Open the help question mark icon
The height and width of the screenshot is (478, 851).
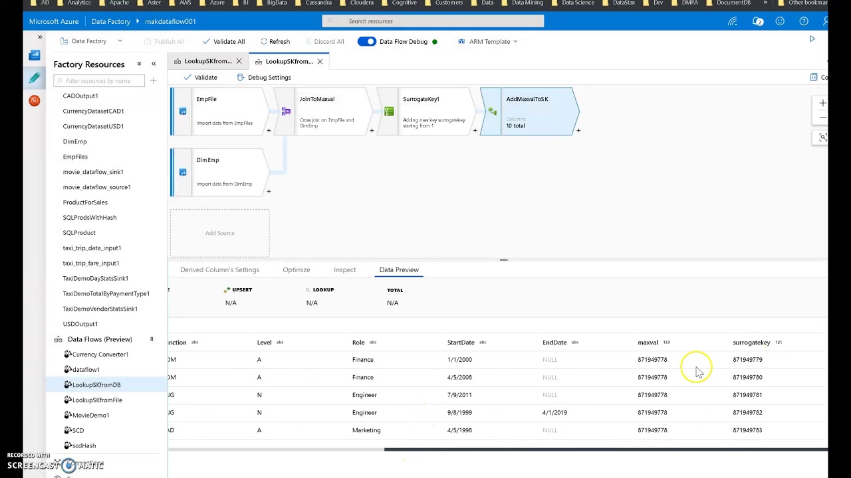[x=804, y=21]
